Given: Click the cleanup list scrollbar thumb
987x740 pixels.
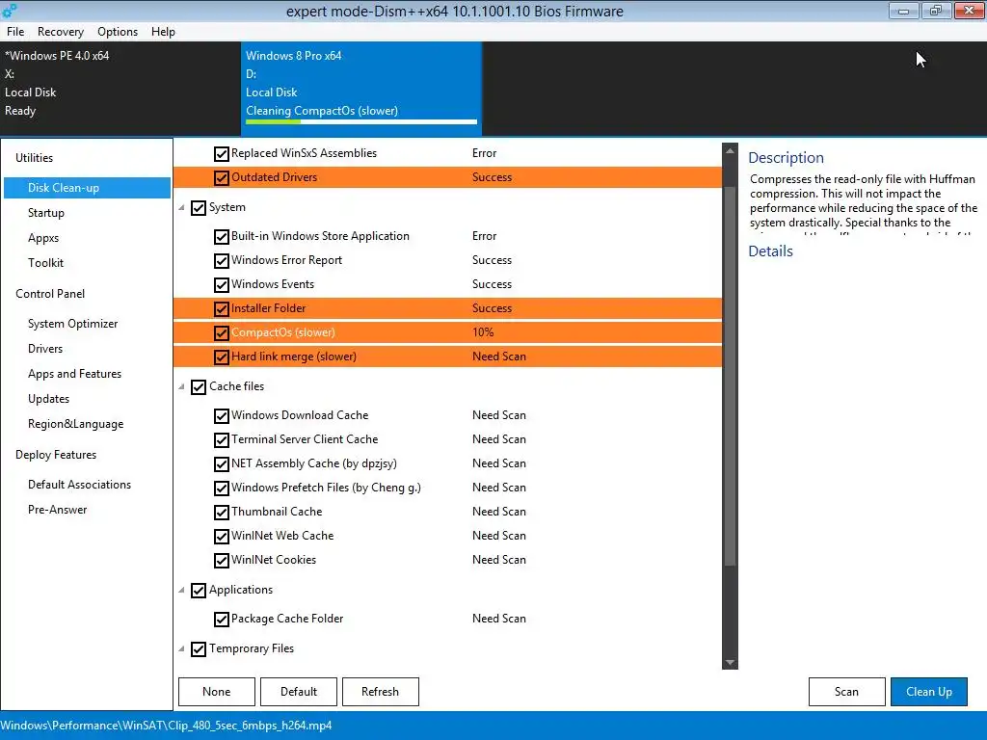Looking at the screenshot, I should click(x=730, y=376).
